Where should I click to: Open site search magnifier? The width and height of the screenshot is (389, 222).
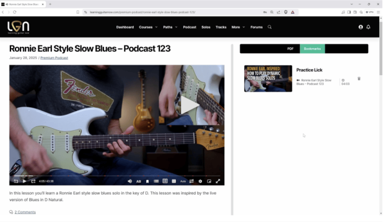[269, 27]
